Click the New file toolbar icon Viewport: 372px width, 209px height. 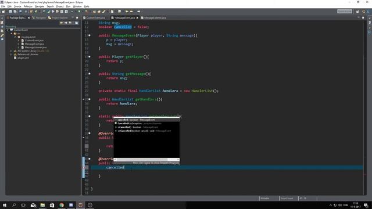pos(3,12)
